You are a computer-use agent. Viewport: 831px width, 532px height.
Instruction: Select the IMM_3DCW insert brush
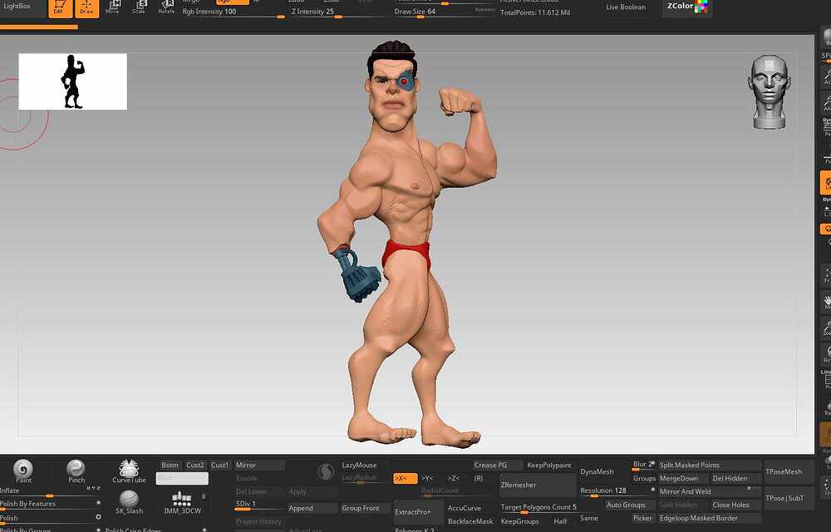click(182, 502)
